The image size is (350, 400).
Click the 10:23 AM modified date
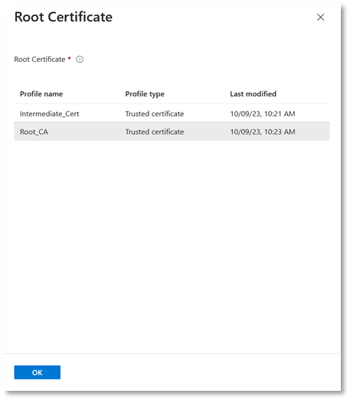click(263, 132)
